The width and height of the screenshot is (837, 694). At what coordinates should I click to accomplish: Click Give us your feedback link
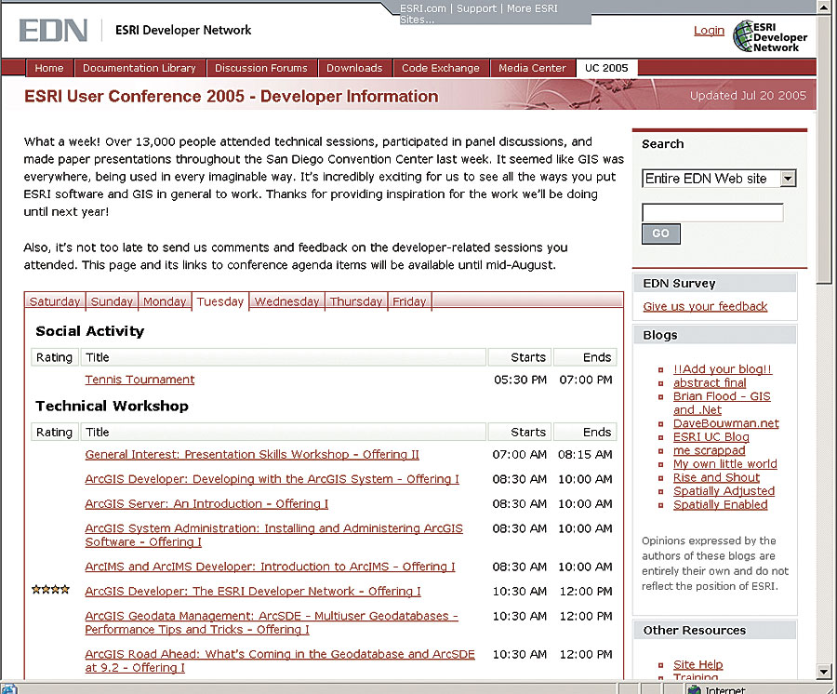click(x=705, y=306)
